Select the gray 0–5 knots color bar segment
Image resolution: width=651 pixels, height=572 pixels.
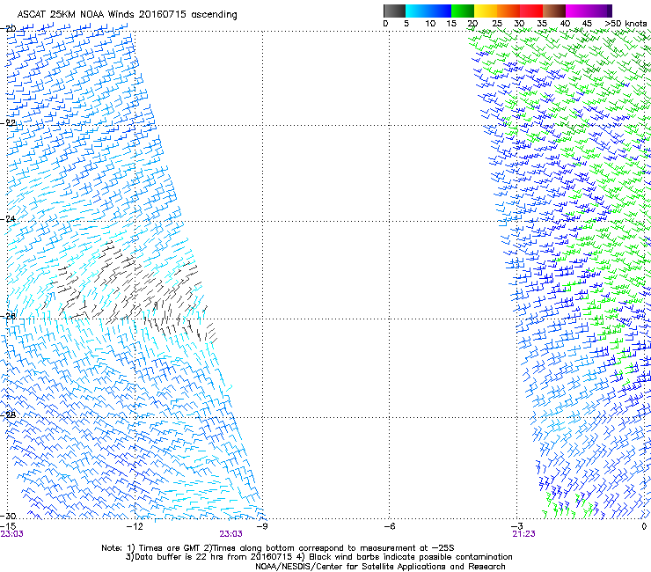point(394,11)
